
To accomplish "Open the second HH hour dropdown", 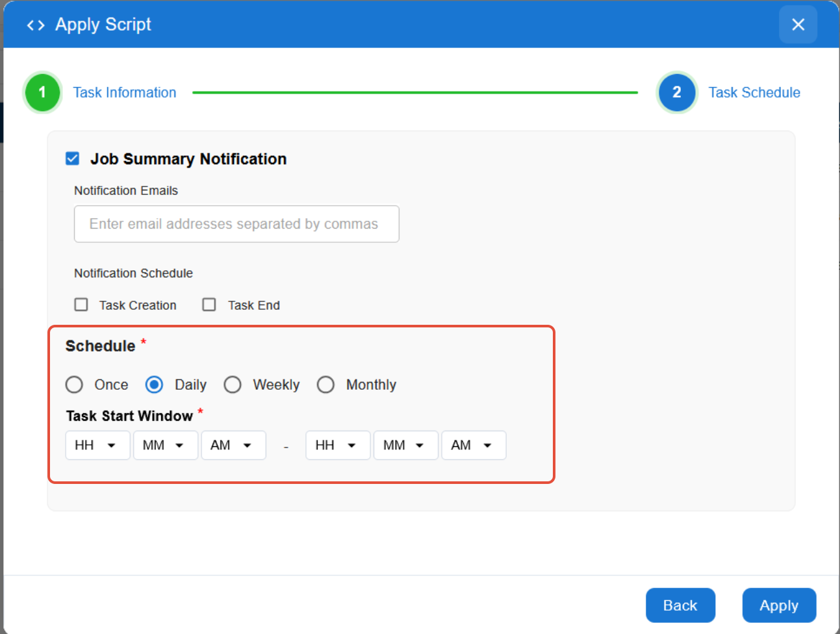I will pos(338,445).
